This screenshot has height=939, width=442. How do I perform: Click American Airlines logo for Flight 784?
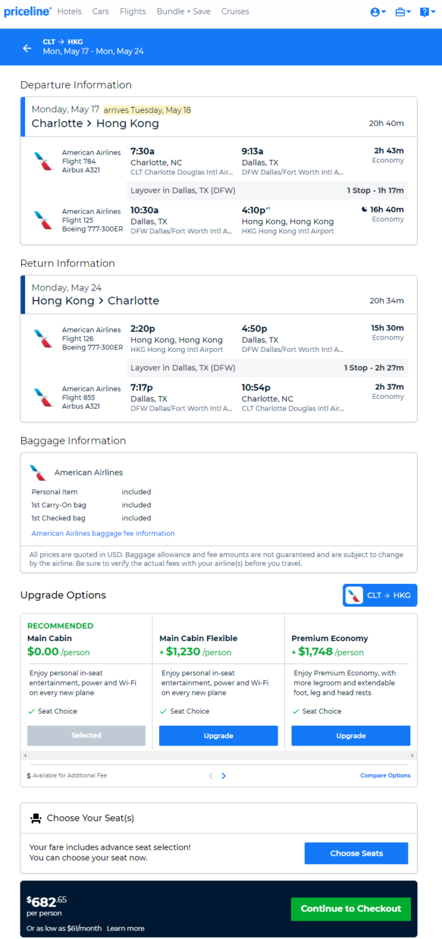click(x=43, y=160)
